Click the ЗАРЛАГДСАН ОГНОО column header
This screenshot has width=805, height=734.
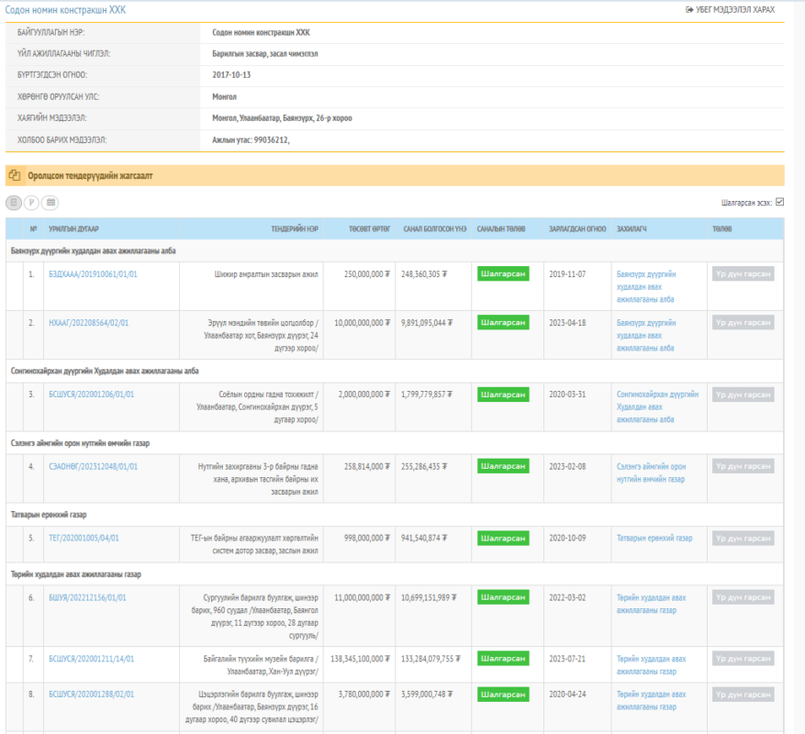[x=577, y=229]
